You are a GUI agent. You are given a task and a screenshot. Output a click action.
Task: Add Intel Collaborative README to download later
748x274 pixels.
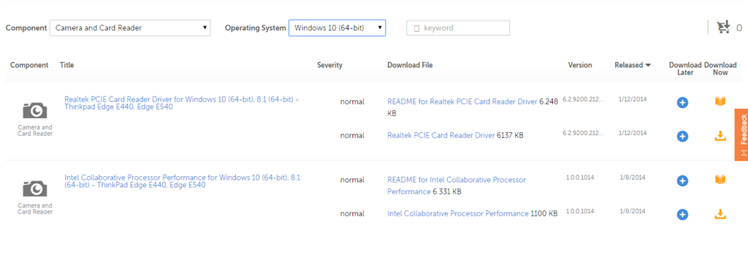click(x=682, y=180)
